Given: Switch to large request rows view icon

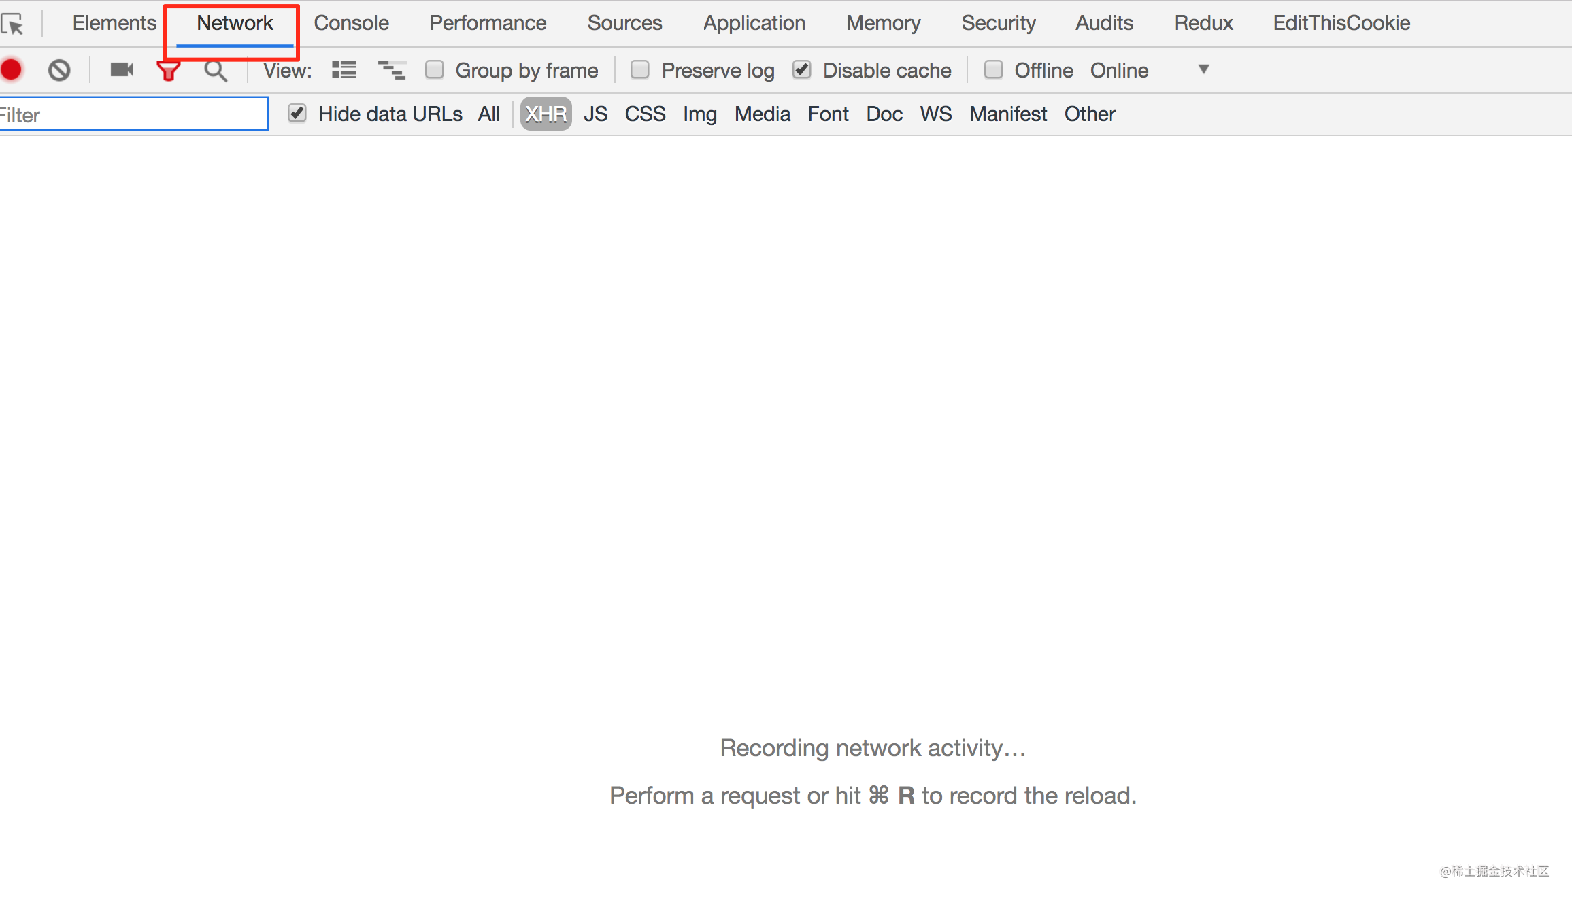Looking at the screenshot, I should 344,70.
